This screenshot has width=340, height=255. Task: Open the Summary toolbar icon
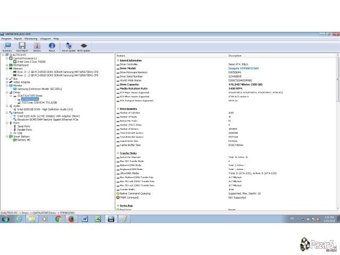(7, 47)
